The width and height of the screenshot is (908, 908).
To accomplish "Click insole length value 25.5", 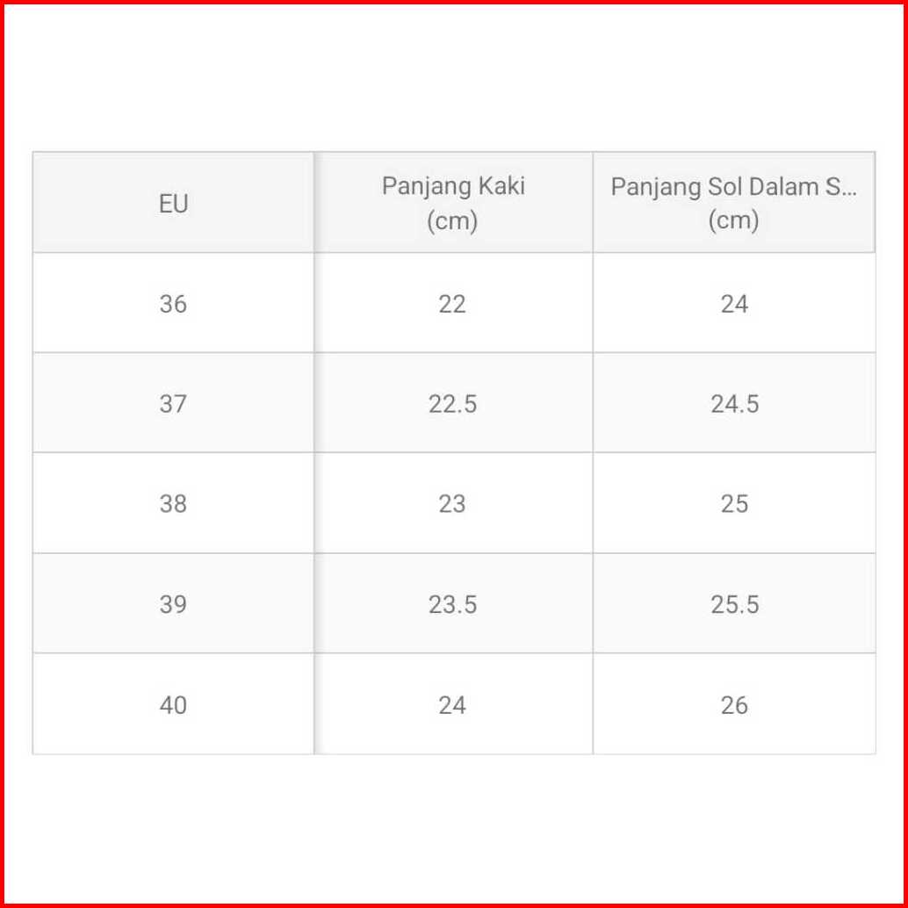I will pos(734,604).
